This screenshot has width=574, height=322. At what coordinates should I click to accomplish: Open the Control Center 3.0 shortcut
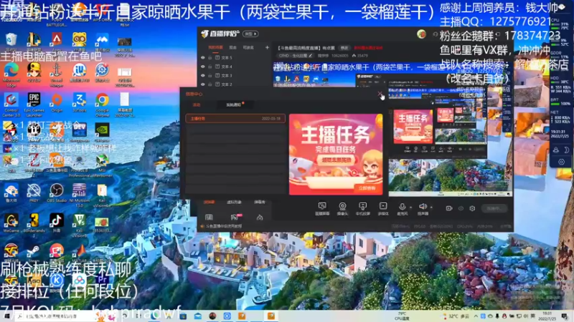pyautogui.click(x=11, y=104)
